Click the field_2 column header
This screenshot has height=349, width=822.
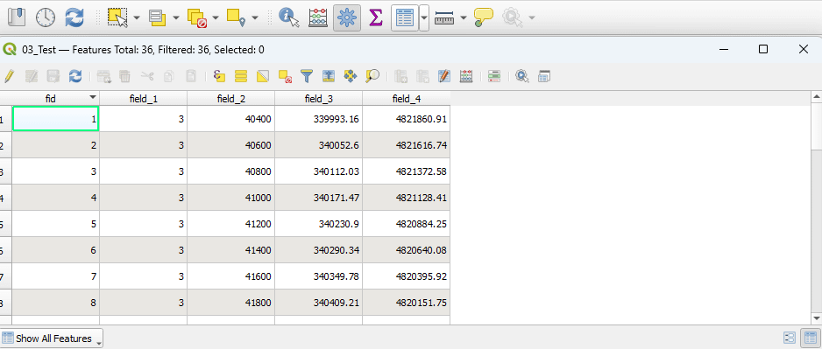click(x=230, y=98)
